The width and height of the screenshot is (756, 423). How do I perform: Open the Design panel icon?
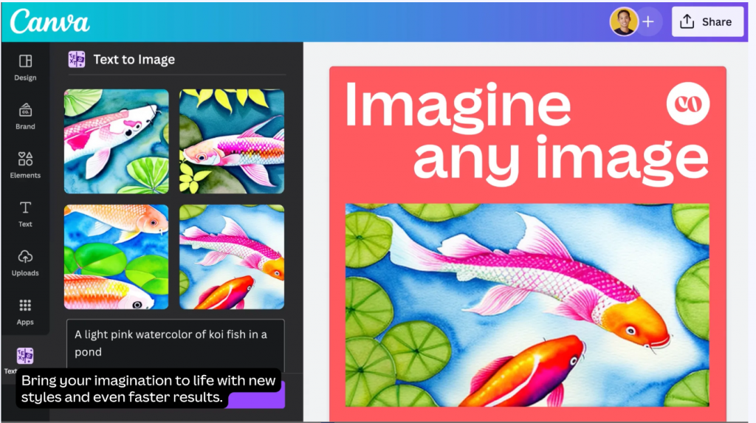tap(25, 61)
